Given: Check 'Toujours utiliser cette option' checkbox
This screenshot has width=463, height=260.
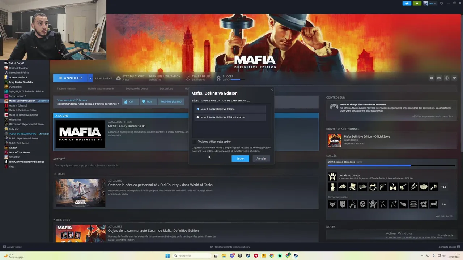Looking at the screenshot, I should tap(195, 142).
